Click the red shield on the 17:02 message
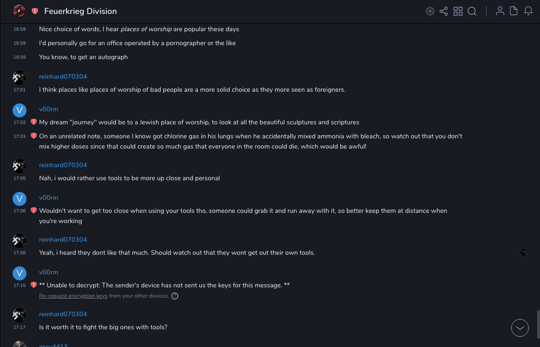The width and height of the screenshot is (540, 347). [x=34, y=122]
